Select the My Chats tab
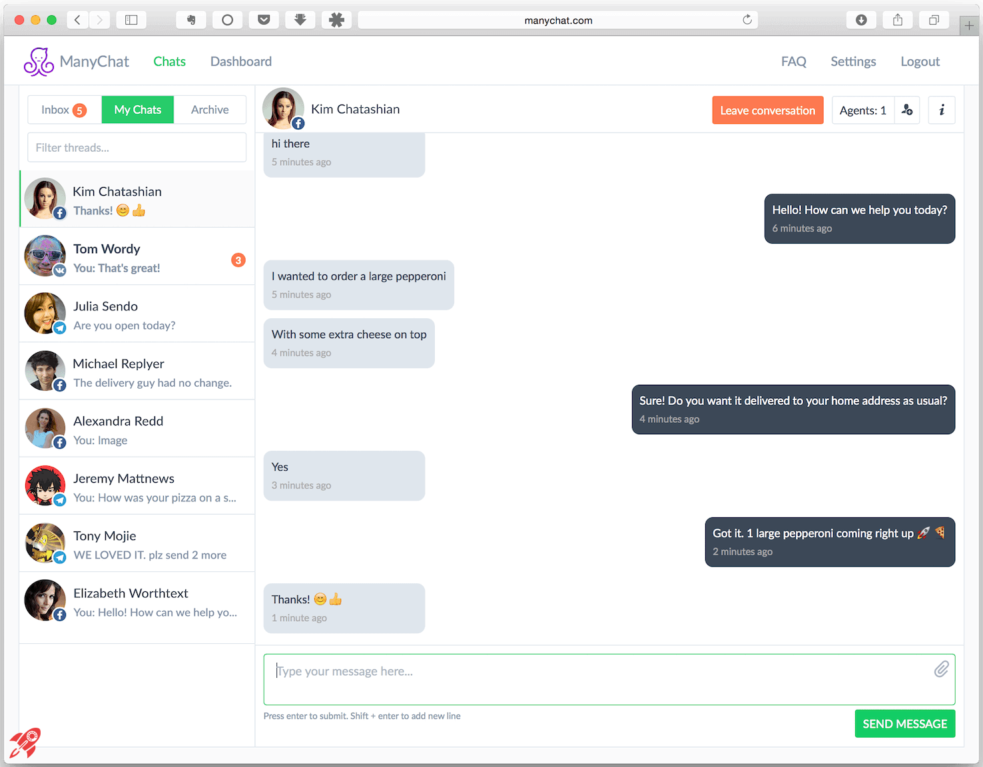This screenshot has width=983, height=767. [x=137, y=110]
